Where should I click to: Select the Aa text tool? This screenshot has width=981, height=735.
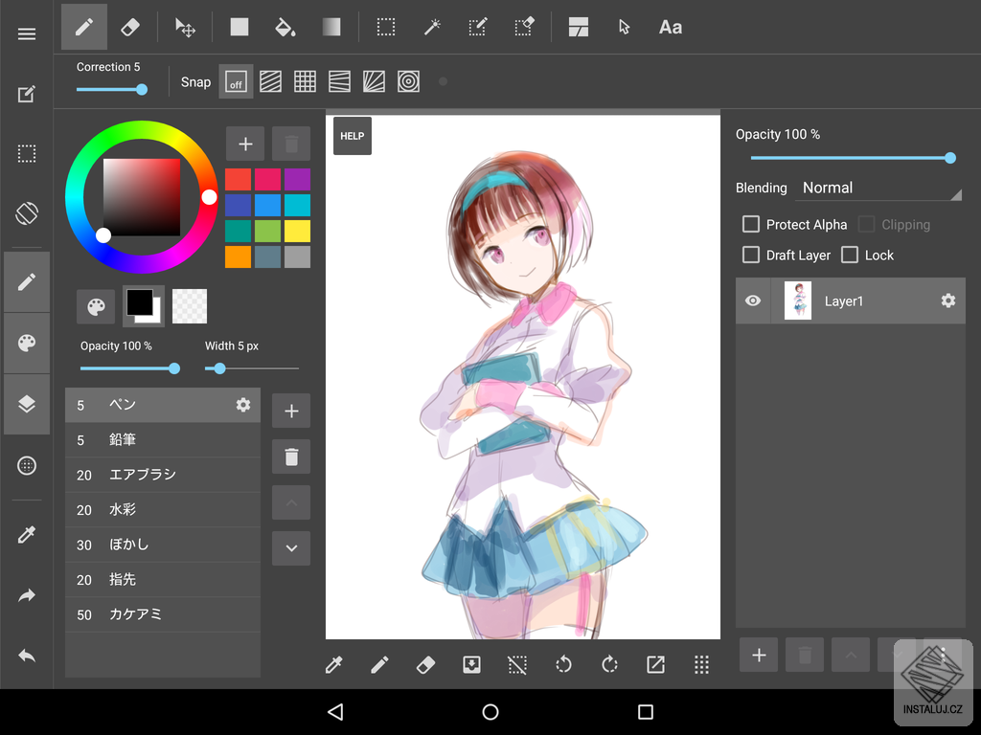[x=670, y=27]
